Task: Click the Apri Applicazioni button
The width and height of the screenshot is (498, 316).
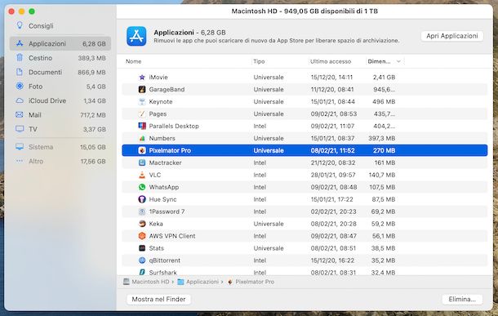Action: pyautogui.click(x=452, y=36)
